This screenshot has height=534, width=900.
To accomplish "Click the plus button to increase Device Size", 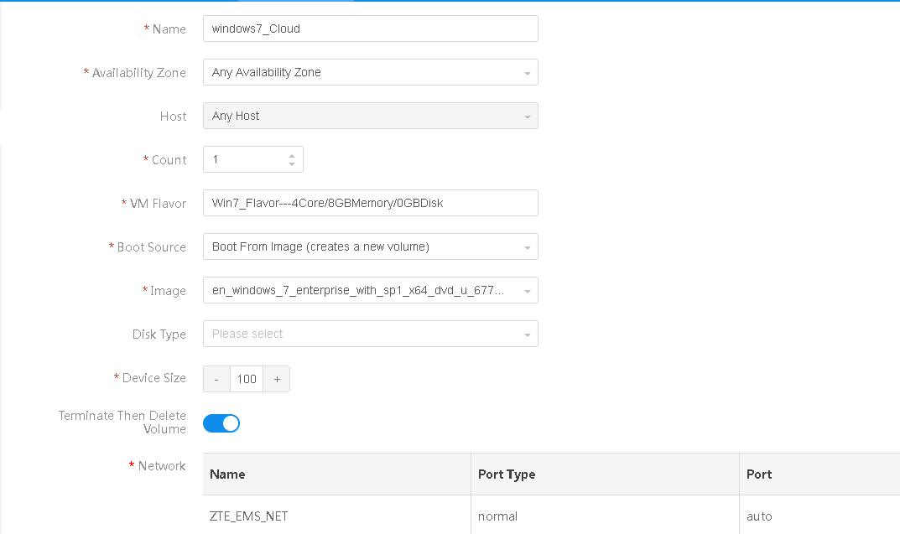I will (x=277, y=378).
